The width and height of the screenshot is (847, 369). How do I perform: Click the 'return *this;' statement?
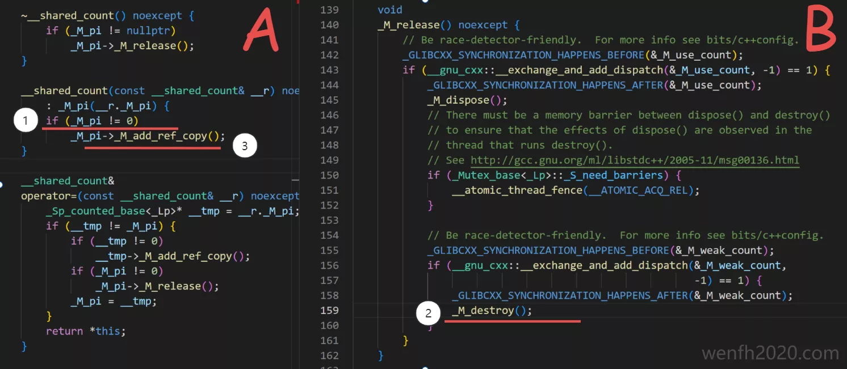tap(85, 331)
